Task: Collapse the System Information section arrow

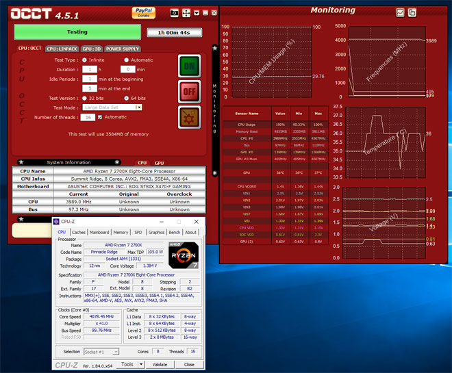Action: tap(117, 162)
